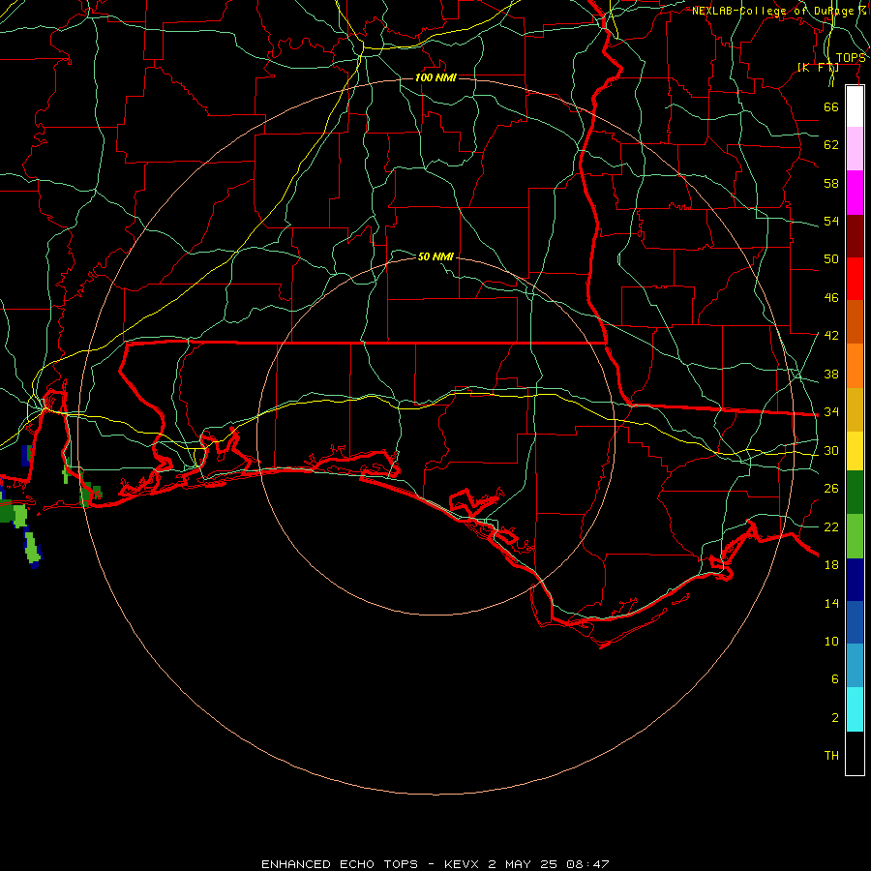This screenshot has height=871, width=871.
Task: Click the '10' legend value
Action: [831, 642]
